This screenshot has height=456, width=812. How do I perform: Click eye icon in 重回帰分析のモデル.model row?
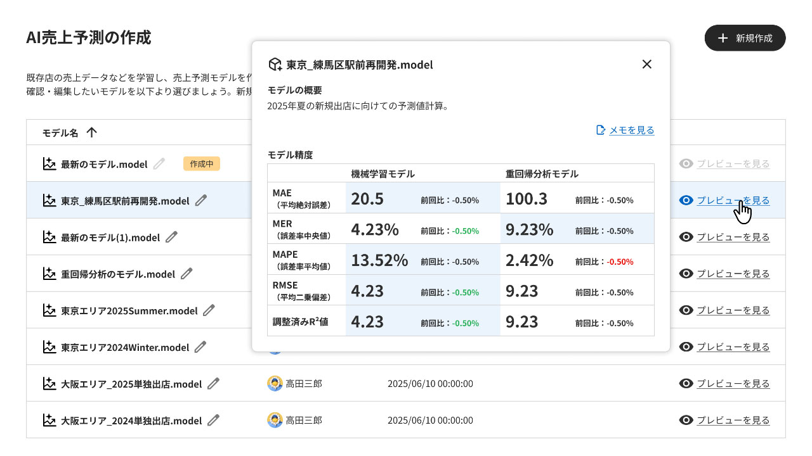[686, 274]
